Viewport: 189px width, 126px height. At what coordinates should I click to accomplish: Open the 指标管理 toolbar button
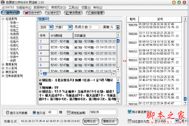[x=95, y=13]
